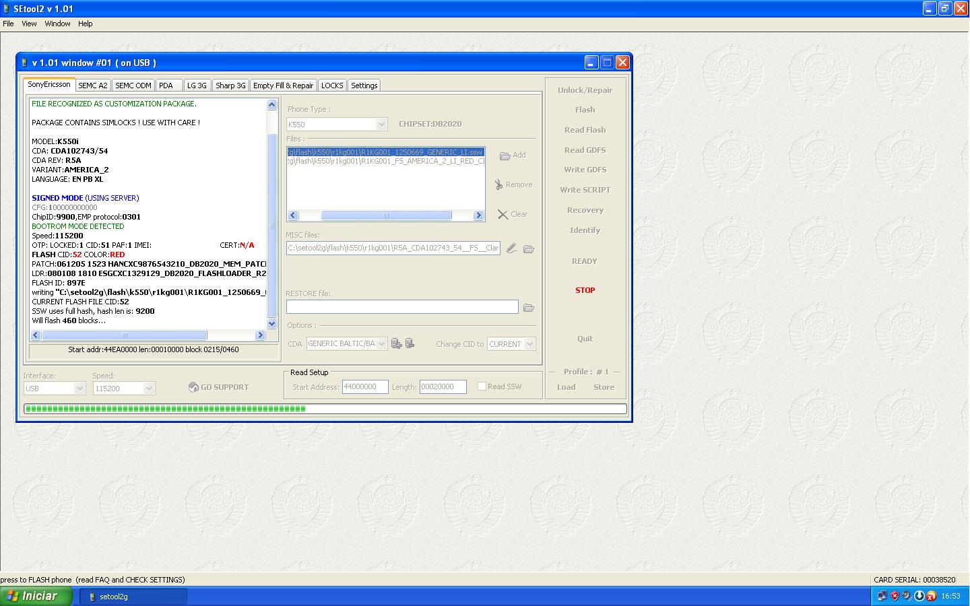Select the FS_AMERICA_2_LI_RED file row
The width and height of the screenshot is (970, 606).
[x=386, y=161]
